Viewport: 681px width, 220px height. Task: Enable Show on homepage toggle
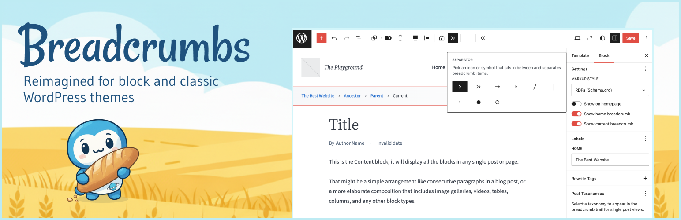[x=576, y=104]
